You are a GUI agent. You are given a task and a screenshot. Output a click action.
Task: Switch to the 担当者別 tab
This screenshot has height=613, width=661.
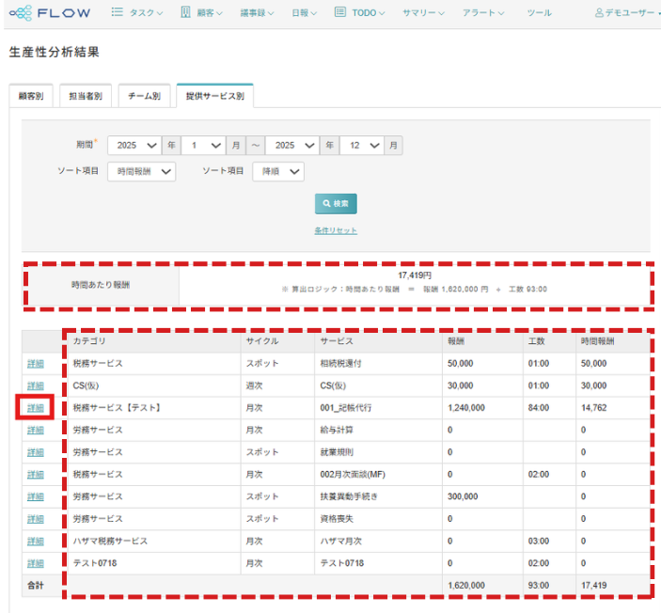tap(86, 96)
